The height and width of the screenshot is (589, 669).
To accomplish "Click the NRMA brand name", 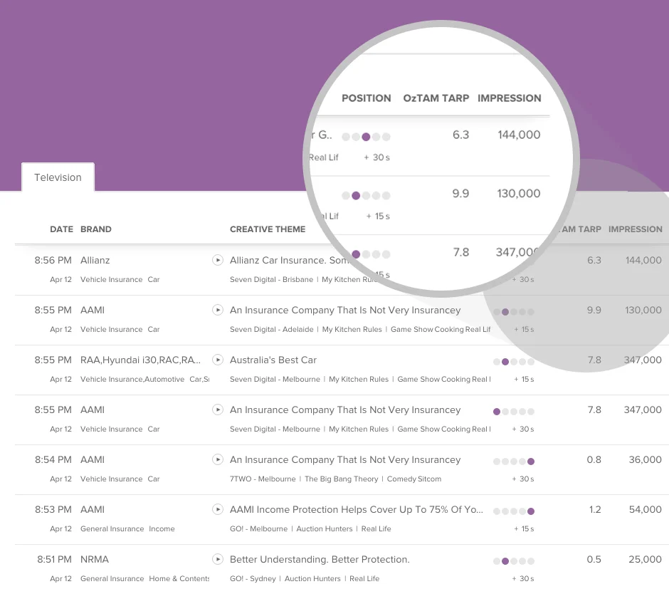I will tap(95, 559).
